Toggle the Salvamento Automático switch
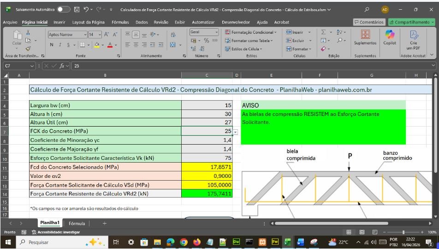The width and height of the screenshot is (439, 249). coord(64,9)
